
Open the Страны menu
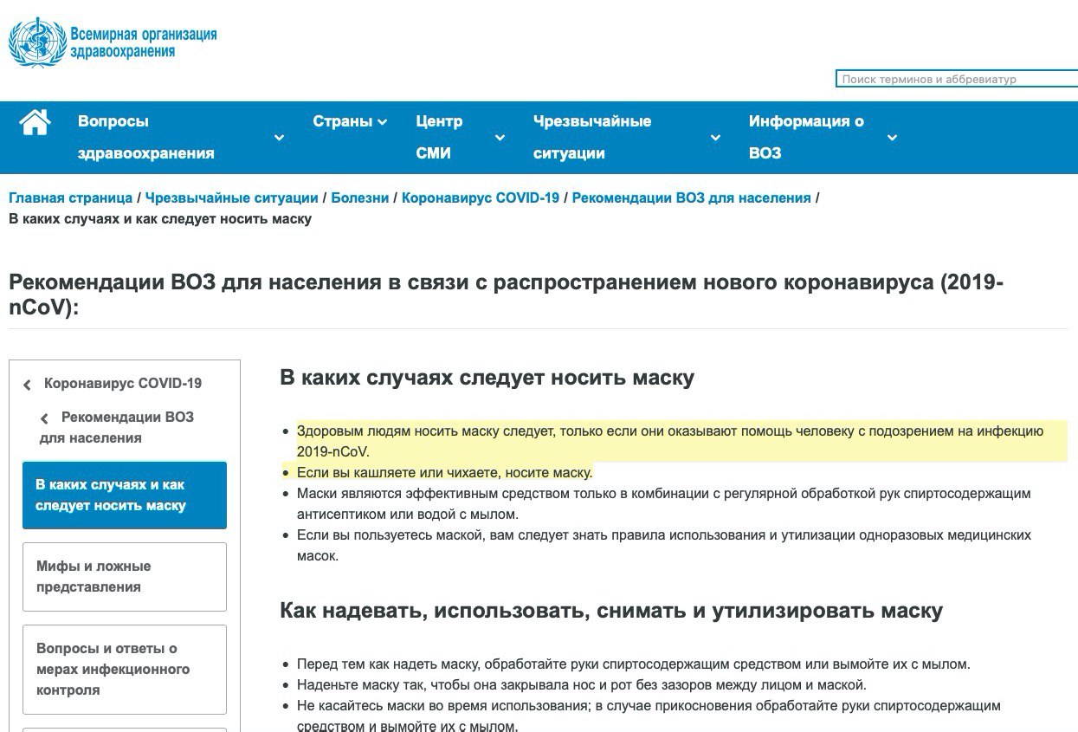(342, 121)
